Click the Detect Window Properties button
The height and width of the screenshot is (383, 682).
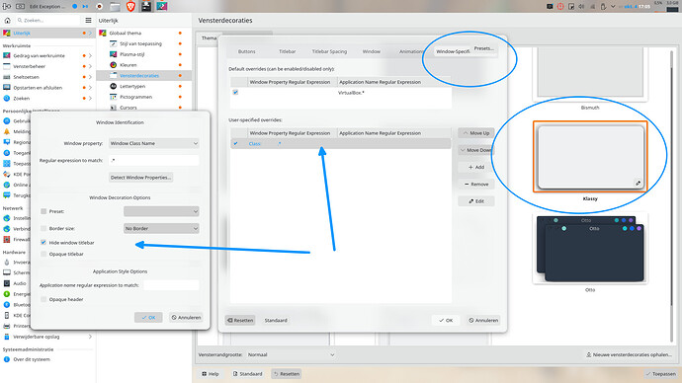click(141, 177)
